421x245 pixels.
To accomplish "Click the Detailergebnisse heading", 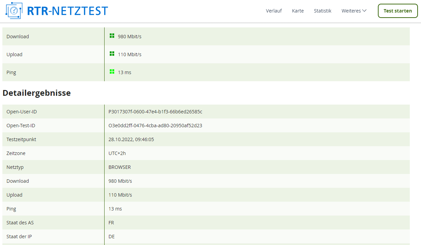I will coord(37,93).
